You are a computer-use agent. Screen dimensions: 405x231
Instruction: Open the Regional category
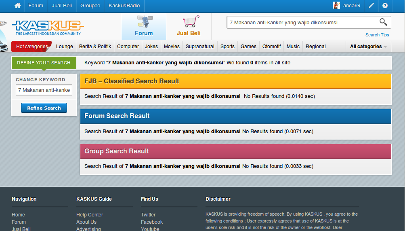(316, 47)
